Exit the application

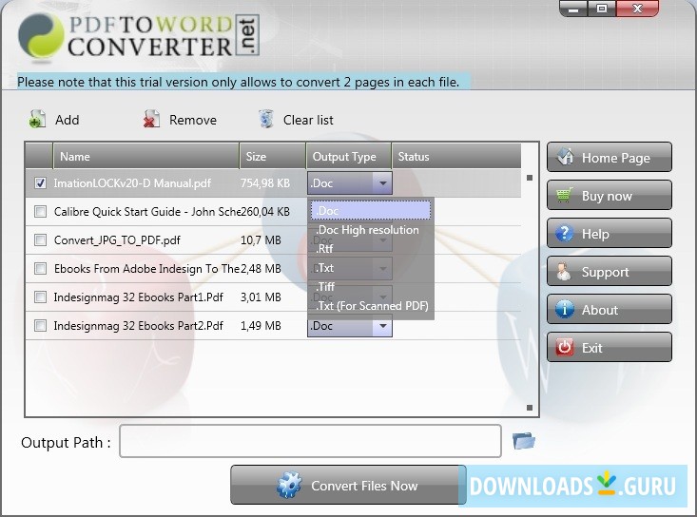coord(610,347)
